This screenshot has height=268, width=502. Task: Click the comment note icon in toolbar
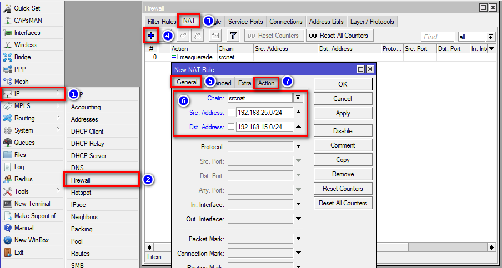tap(215, 36)
